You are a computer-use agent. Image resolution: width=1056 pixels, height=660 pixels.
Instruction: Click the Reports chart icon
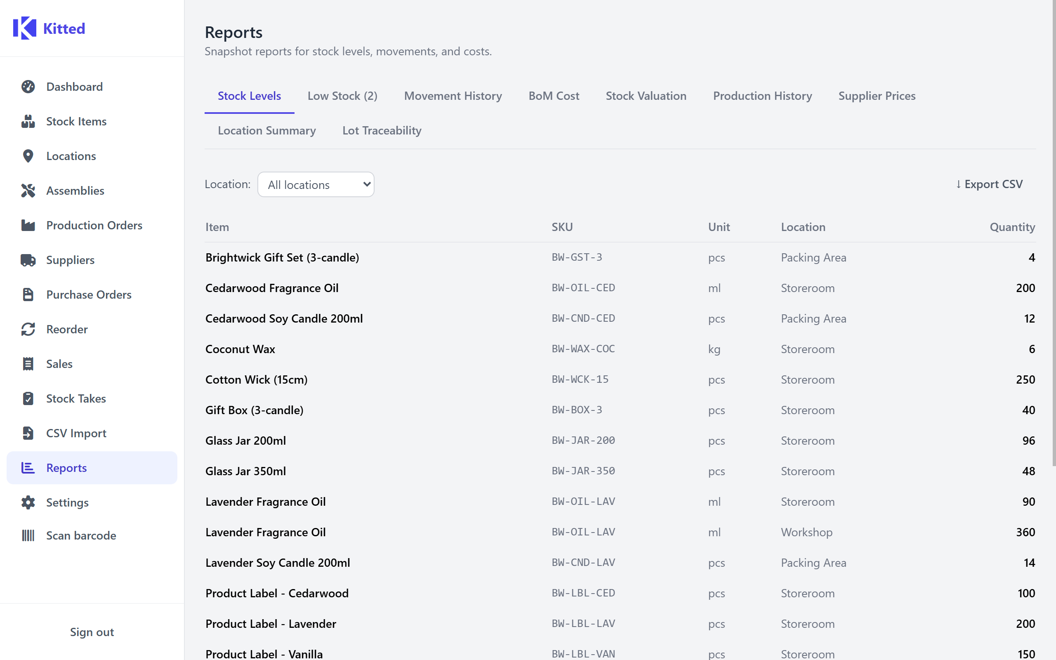pos(28,468)
